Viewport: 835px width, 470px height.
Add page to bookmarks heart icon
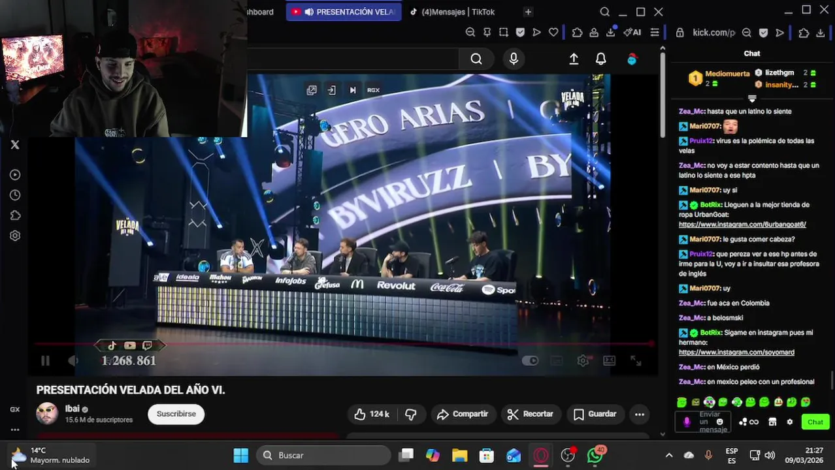553,32
